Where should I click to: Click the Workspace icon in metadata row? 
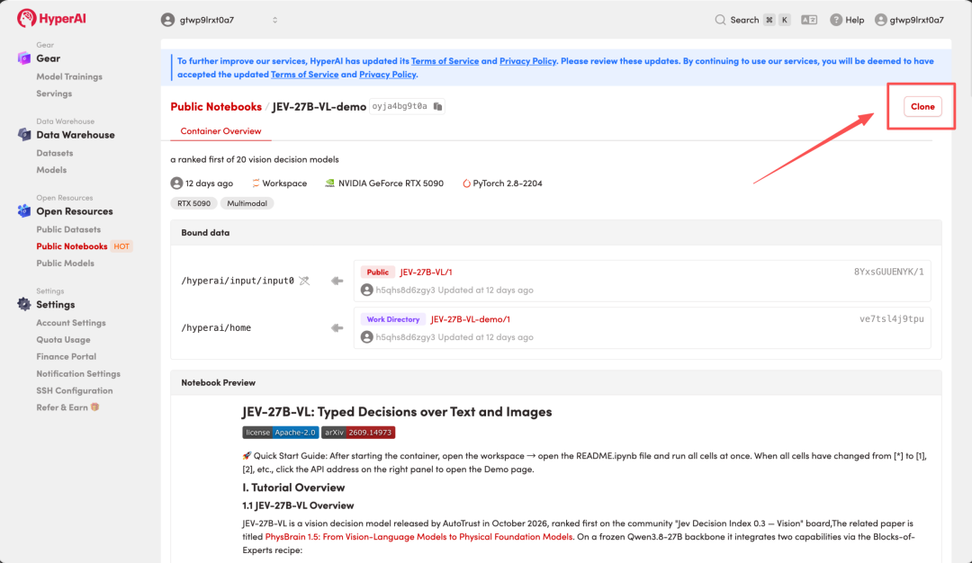[256, 183]
